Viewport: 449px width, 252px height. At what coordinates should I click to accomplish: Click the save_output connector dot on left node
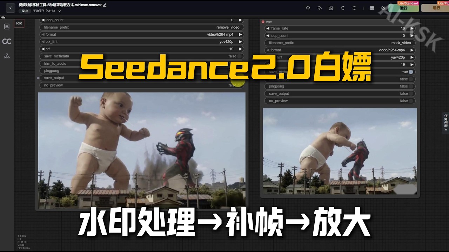click(x=38, y=78)
